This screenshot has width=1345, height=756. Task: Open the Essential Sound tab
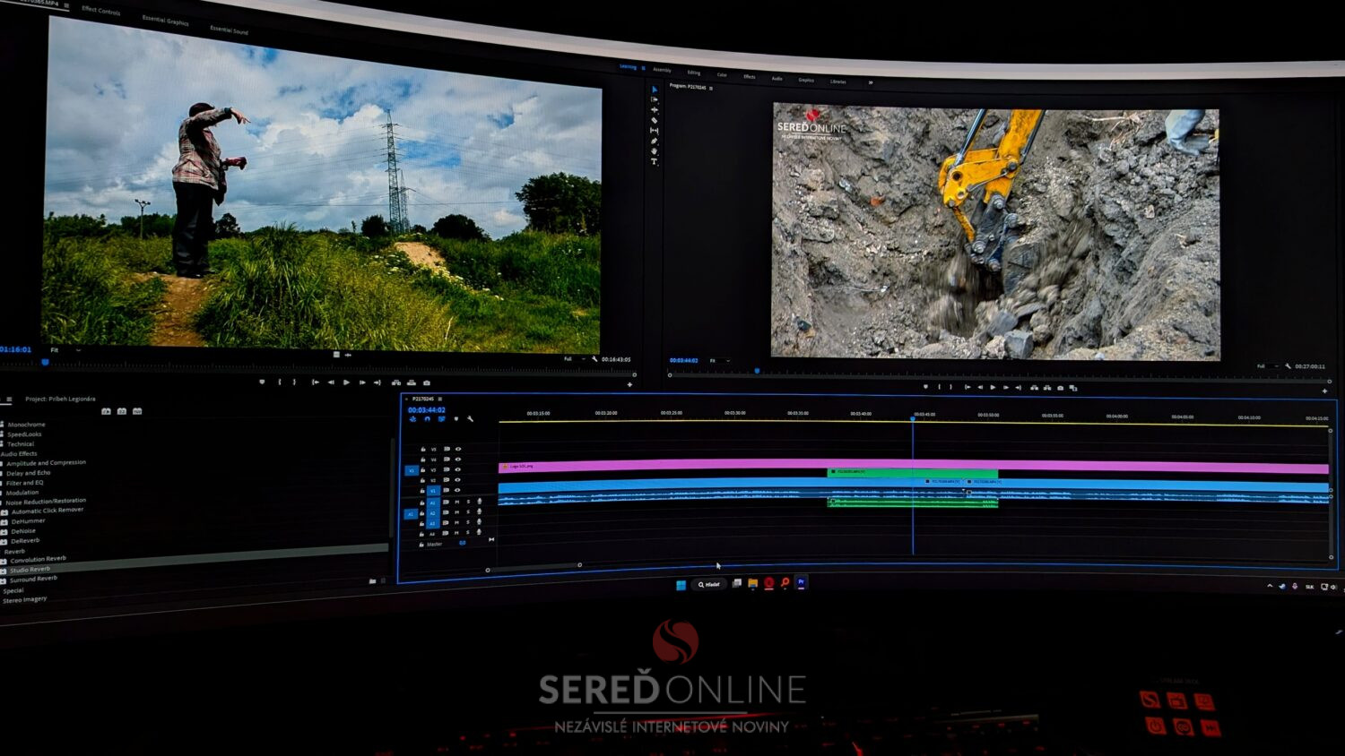(229, 30)
